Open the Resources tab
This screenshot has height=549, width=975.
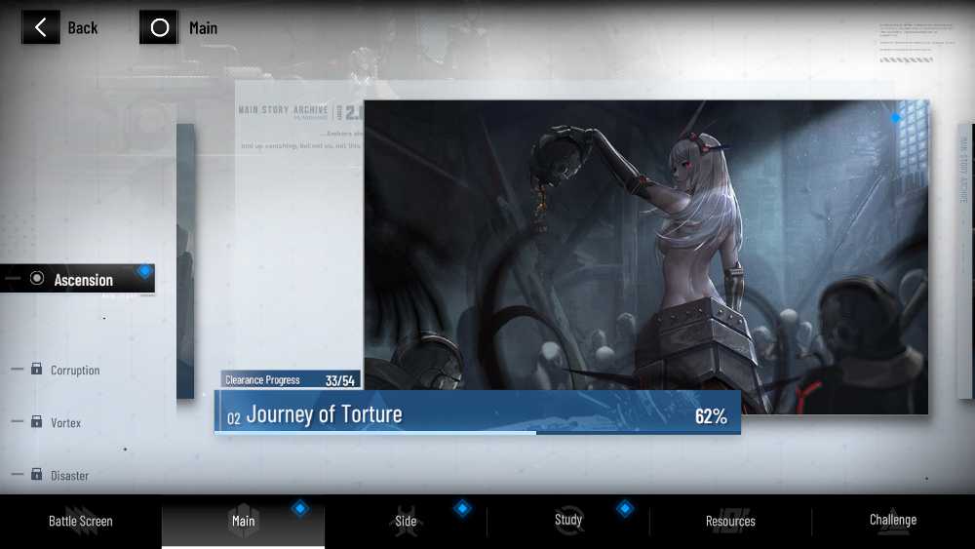pyautogui.click(x=730, y=521)
